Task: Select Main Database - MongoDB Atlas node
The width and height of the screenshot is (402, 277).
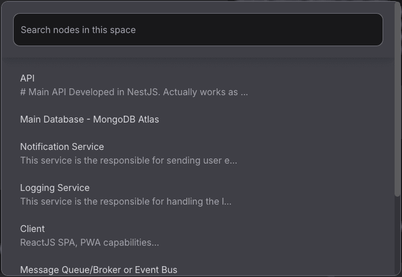Action: pyautogui.click(x=198, y=120)
